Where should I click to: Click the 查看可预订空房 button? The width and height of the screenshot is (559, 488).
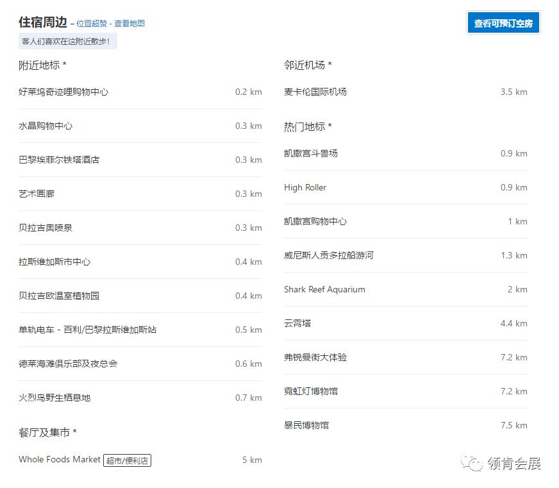[x=503, y=23]
